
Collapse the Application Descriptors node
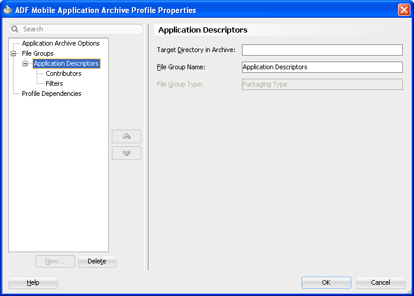click(25, 64)
